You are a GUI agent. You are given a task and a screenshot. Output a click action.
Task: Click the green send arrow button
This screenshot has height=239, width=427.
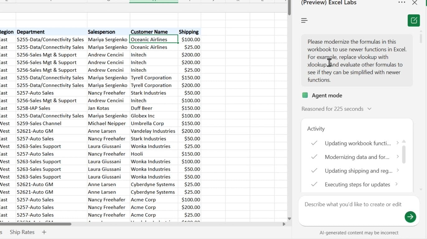[x=410, y=217]
